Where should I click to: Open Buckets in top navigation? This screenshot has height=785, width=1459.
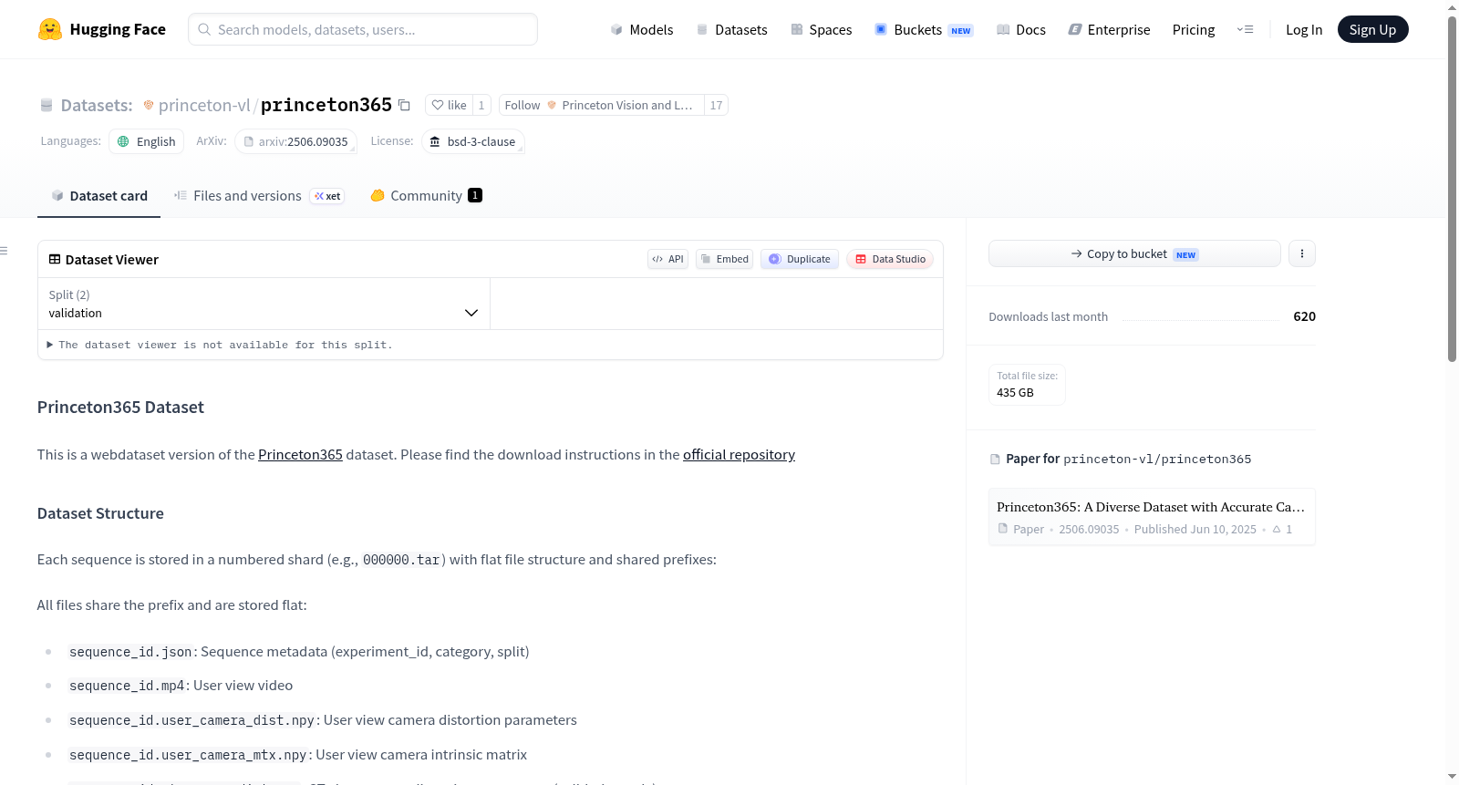tap(924, 29)
